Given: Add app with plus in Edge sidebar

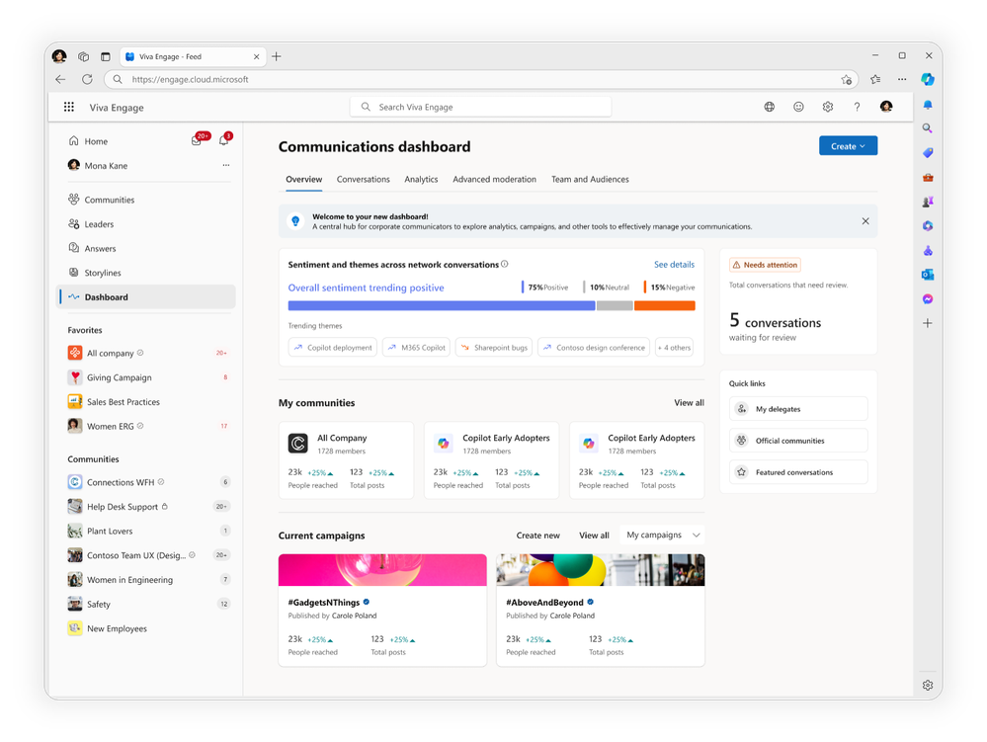Looking at the screenshot, I should (928, 323).
